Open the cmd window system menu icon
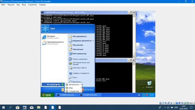This screenshot has height=110, width=195. coord(42,12)
